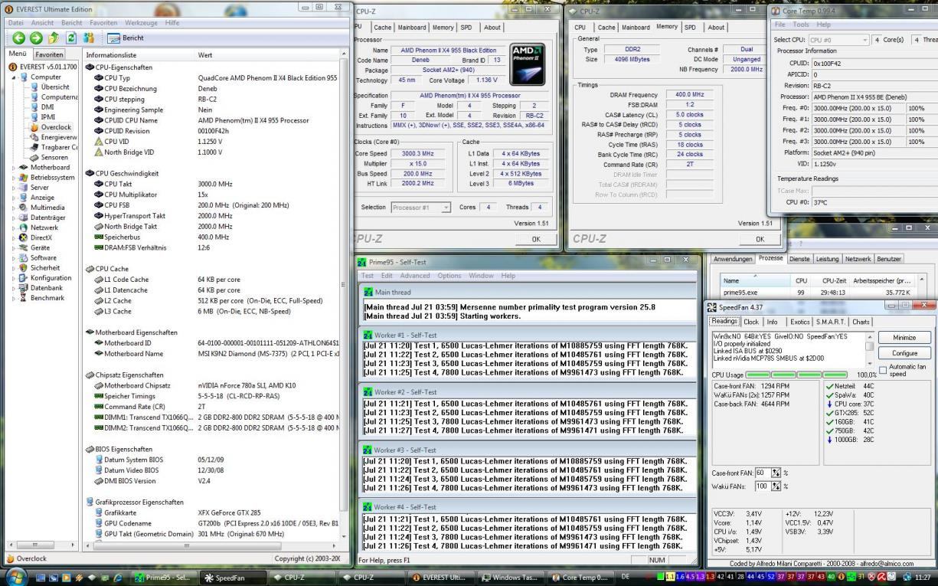The width and height of the screenshot is (938, 586).
Task: Select prime95.exe process in Task Manager
Action: tap(817, 292)
